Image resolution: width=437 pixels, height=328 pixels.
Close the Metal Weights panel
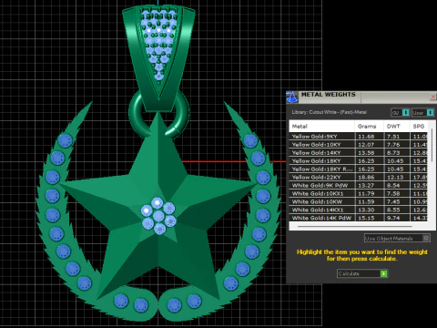tap(433, 97)
